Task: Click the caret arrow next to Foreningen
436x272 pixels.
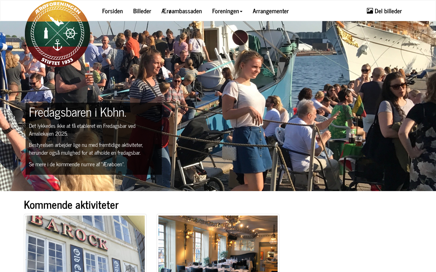Action: tap(241, 11)
